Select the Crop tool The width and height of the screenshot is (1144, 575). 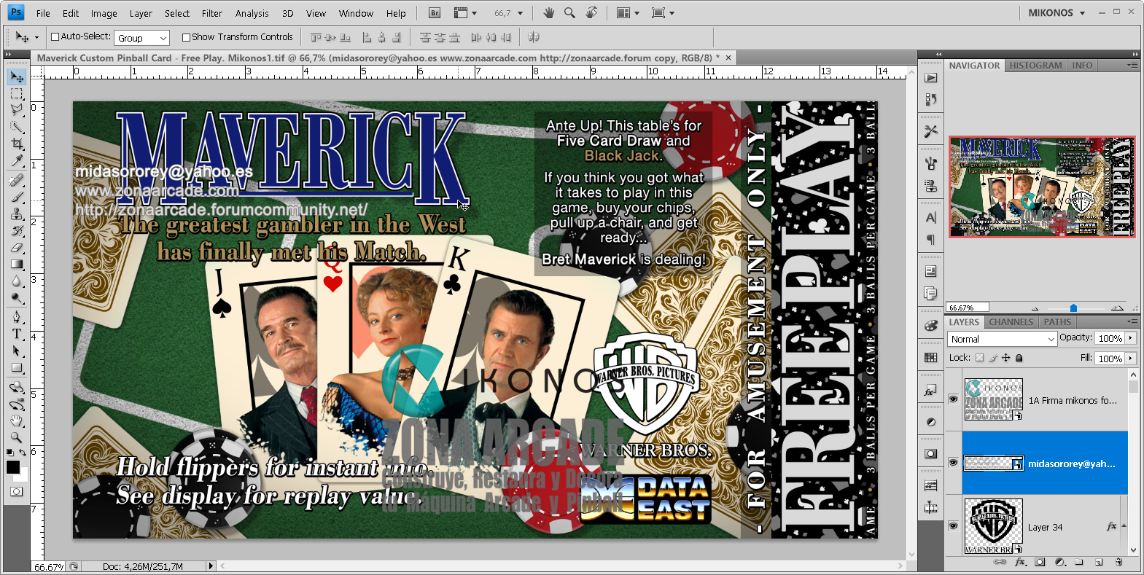[16, 144]
